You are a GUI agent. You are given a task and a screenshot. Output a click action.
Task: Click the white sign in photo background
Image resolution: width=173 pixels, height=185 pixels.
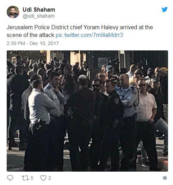point(103,62)
